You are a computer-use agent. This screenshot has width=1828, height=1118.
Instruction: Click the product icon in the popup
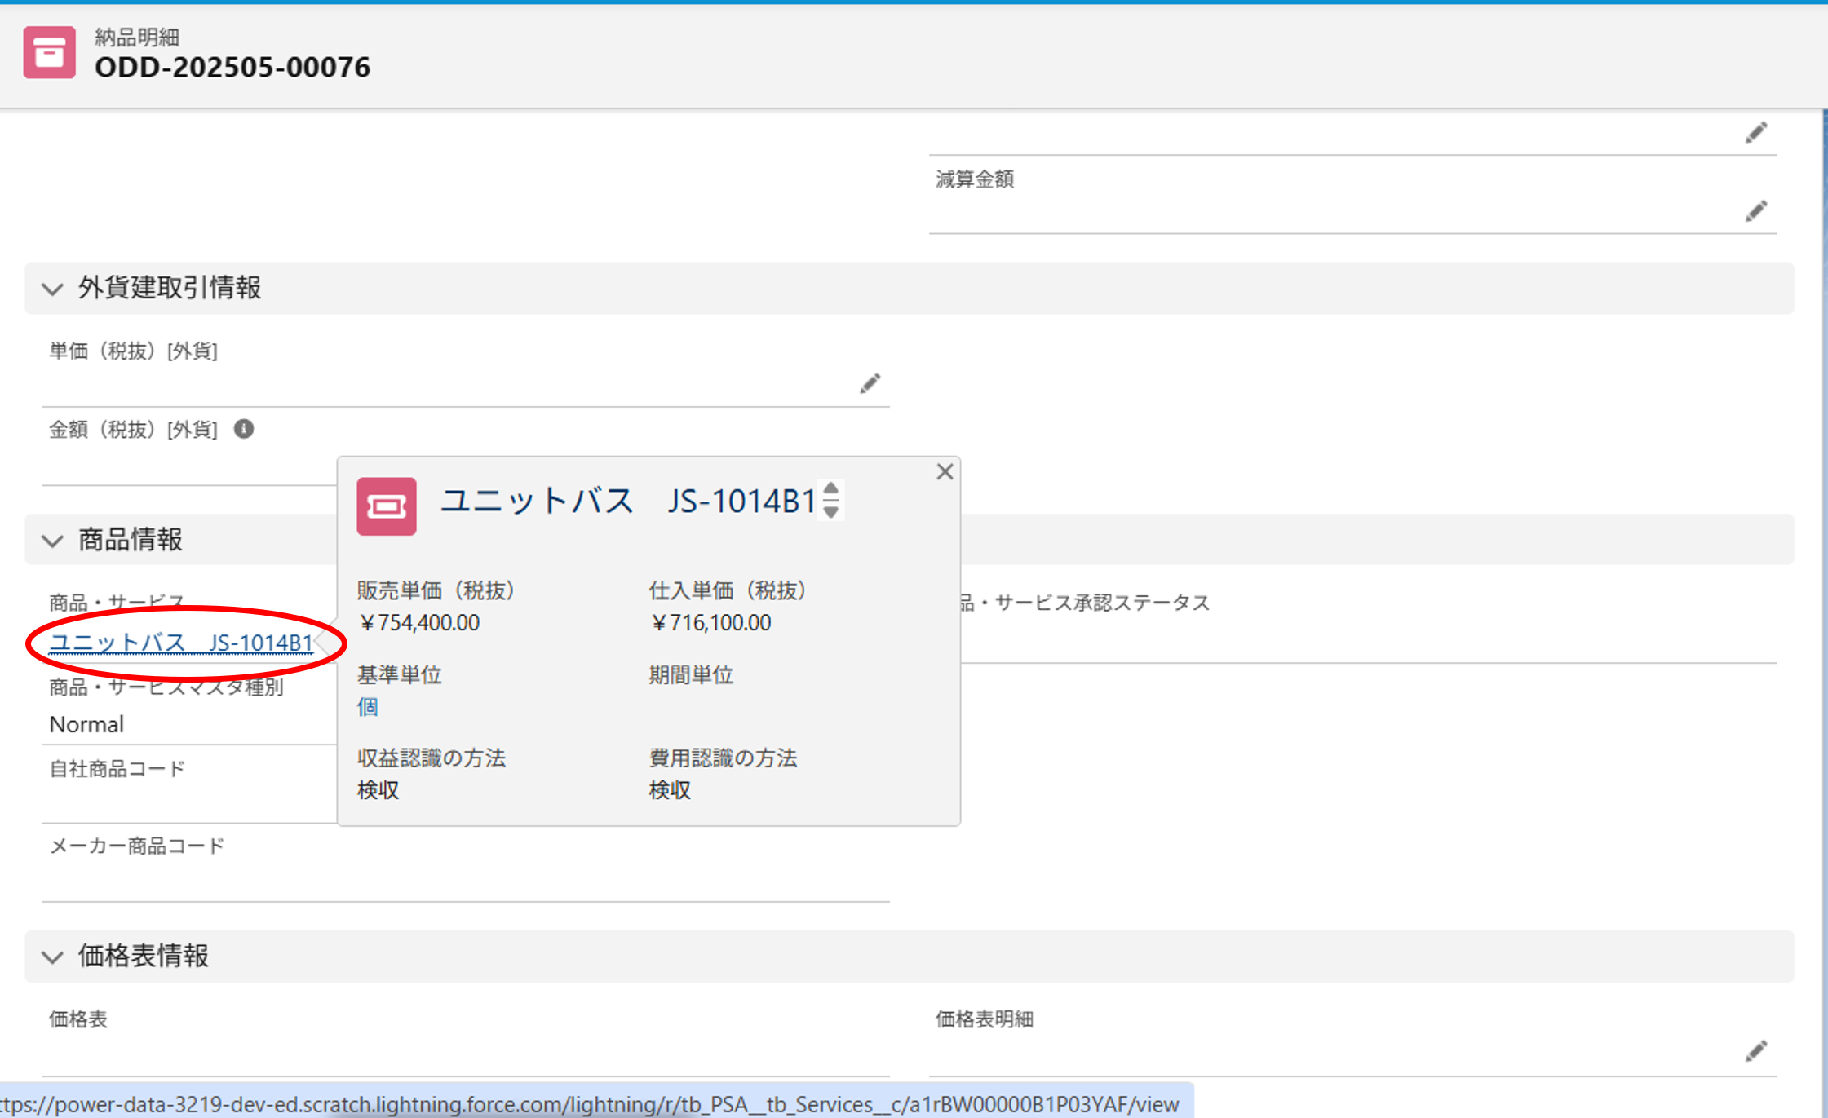[x=387, y=506]
